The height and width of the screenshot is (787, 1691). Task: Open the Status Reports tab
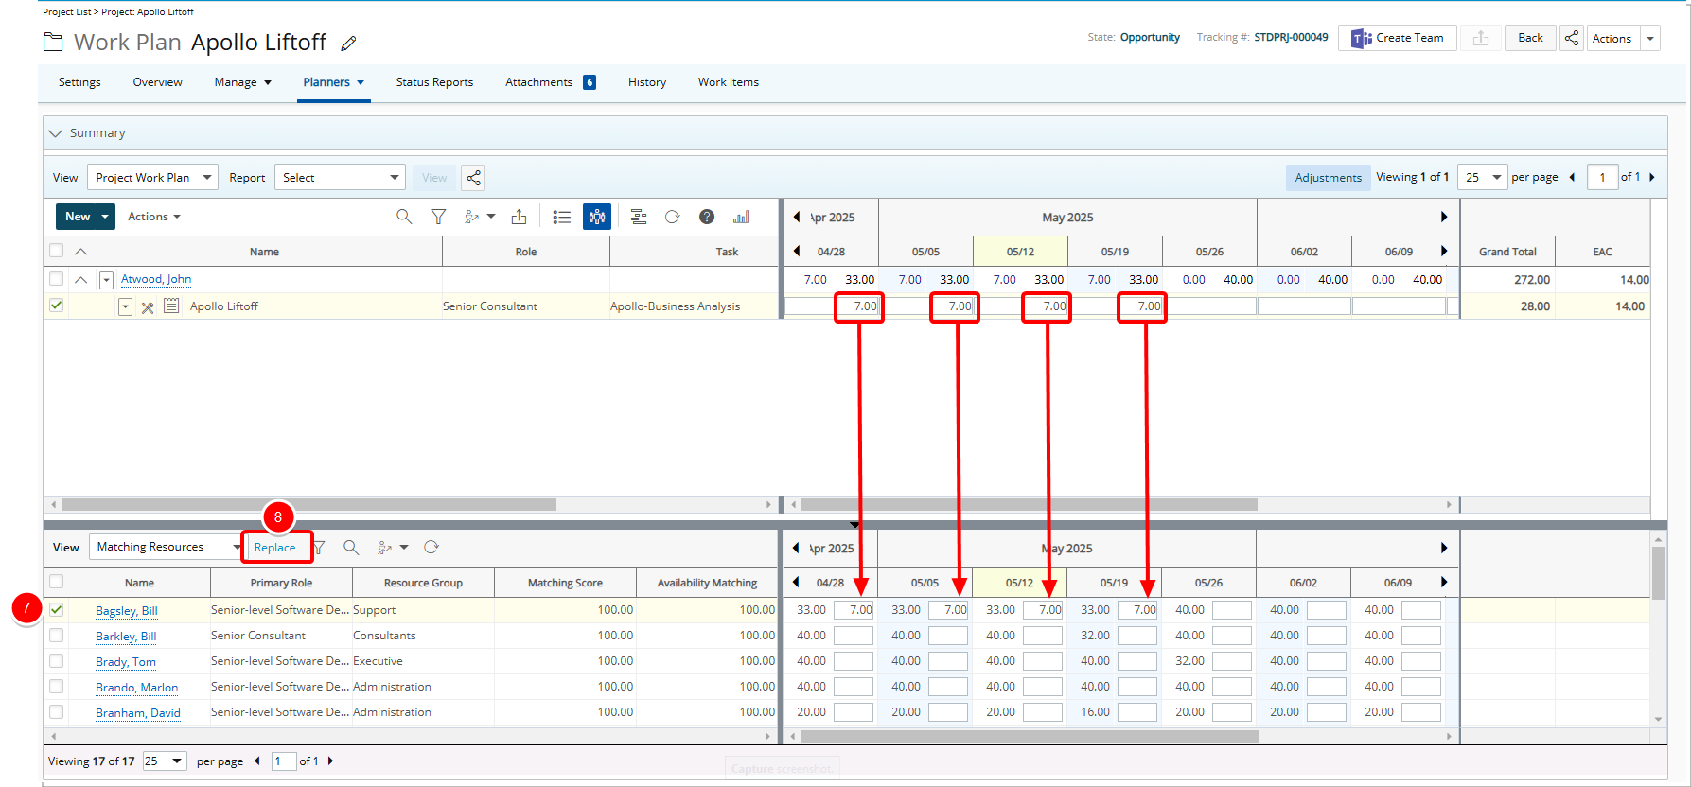[434, 82]
